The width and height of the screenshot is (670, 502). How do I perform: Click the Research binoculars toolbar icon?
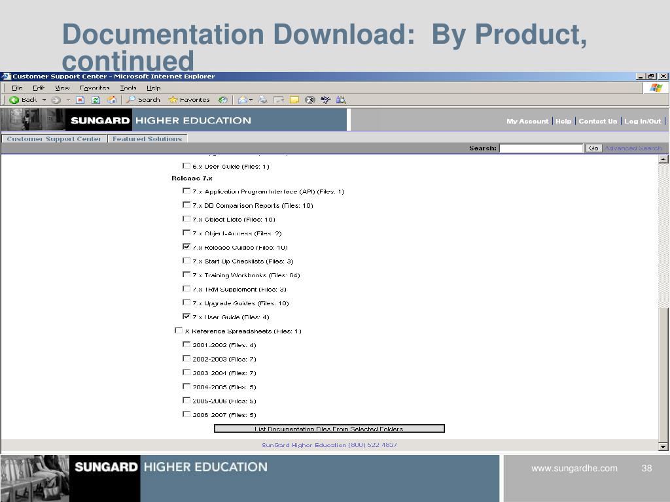point(341,100)
